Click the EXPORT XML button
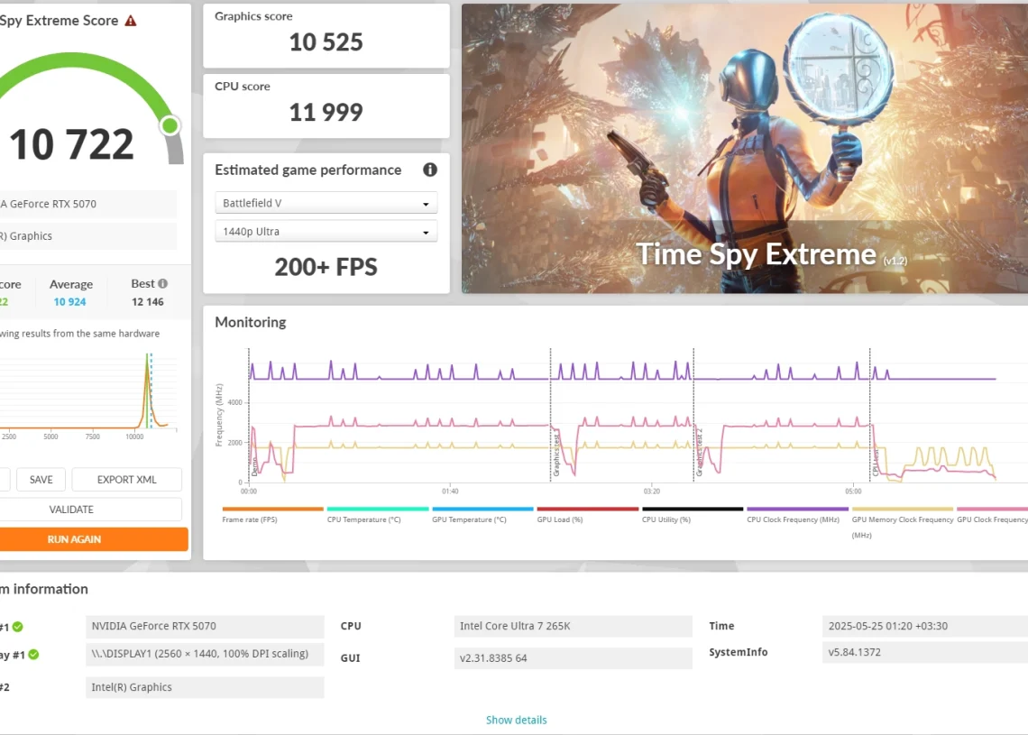Image resolution: width=1028 pixels, height=735 pixels. tap(126, 479)
